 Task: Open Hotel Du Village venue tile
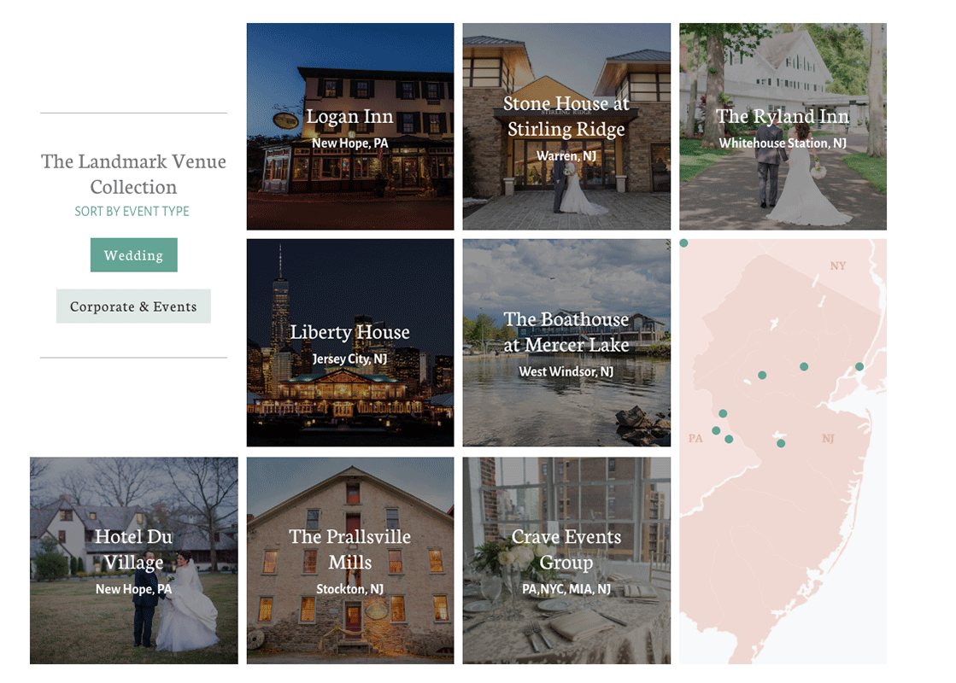[133, 561]
